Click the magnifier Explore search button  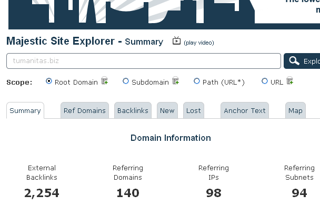pos(302,61)
